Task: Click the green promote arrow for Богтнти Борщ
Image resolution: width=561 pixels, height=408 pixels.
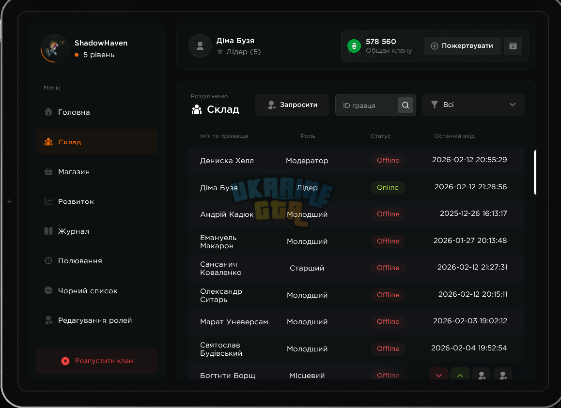Action: [460, 375]
